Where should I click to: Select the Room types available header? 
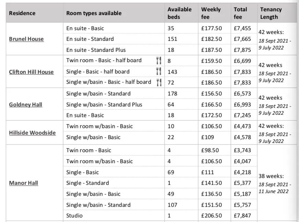tap(94, 13)
